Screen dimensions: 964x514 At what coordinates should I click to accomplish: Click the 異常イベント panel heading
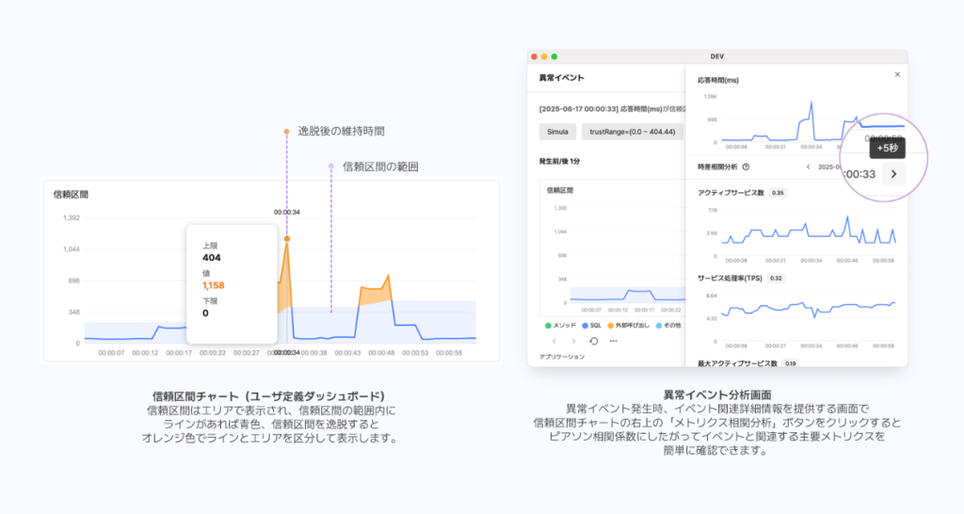click(x=561, y=77)
